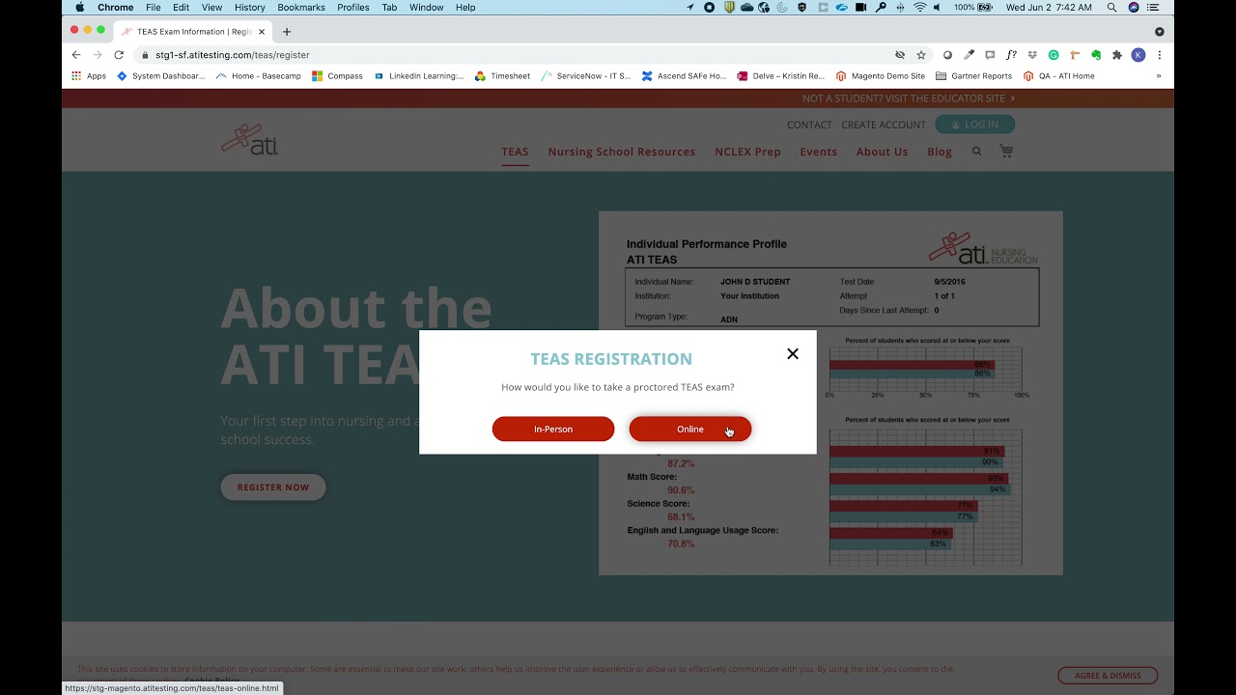Screen dimensions: 1236x695
Task: Click the REGISTER NOW button
Action: [273, 487]
